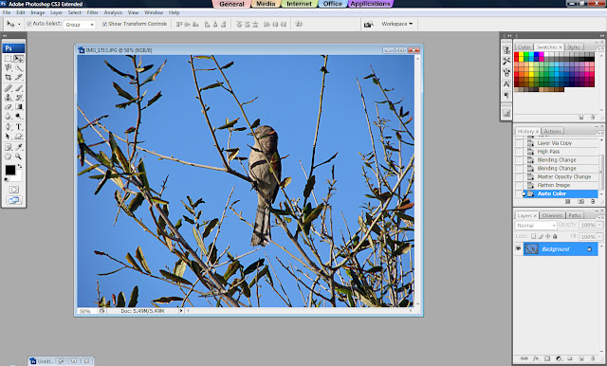Open the Workspace dropdown
Screen dimensions: 607x366
point(397,24)
